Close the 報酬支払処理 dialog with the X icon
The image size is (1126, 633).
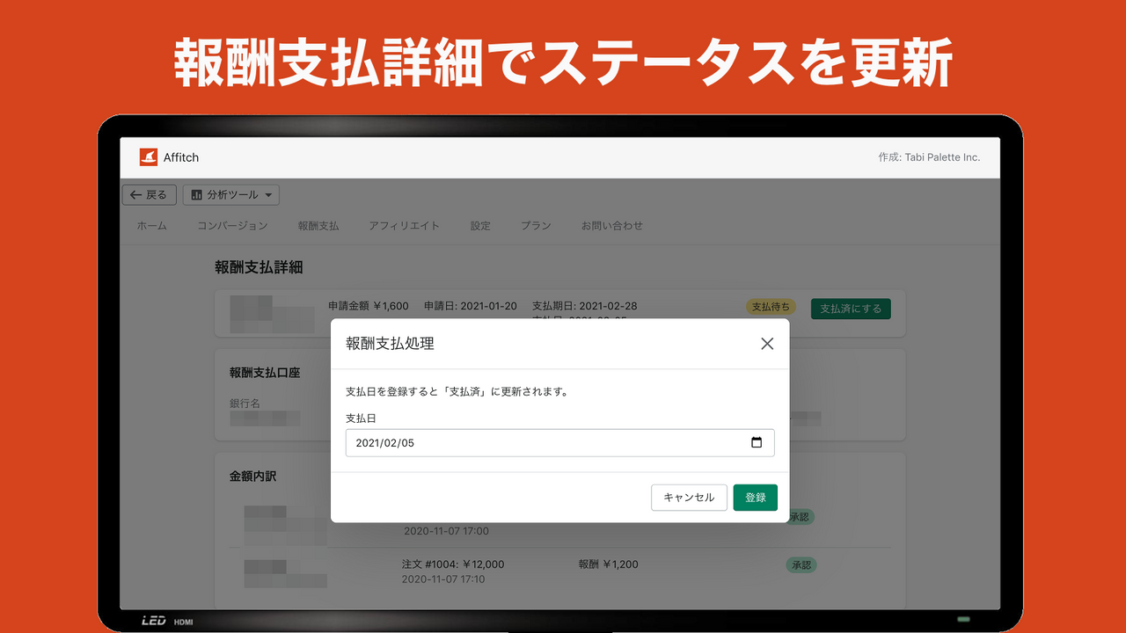tap(767, 344)
